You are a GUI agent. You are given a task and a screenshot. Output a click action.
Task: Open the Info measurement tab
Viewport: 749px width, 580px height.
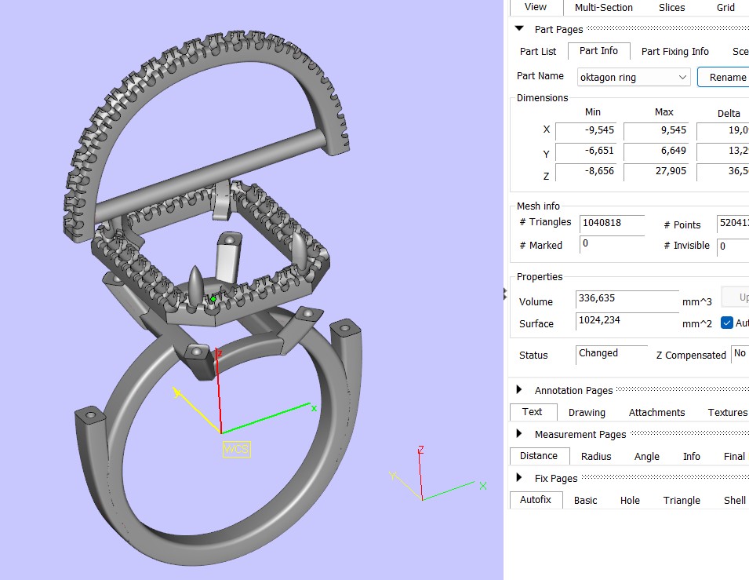click(x=691, y=457)
